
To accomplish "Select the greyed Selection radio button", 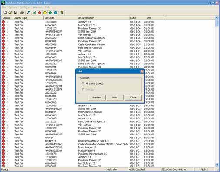I will (x=83, y=89).
